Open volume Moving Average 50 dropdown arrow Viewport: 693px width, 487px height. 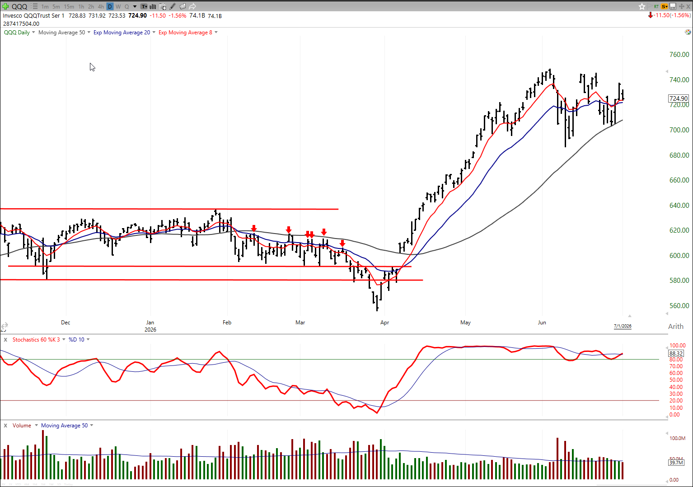[92, 426]
